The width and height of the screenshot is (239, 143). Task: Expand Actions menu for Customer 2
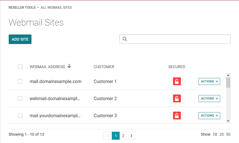(209, 98)
